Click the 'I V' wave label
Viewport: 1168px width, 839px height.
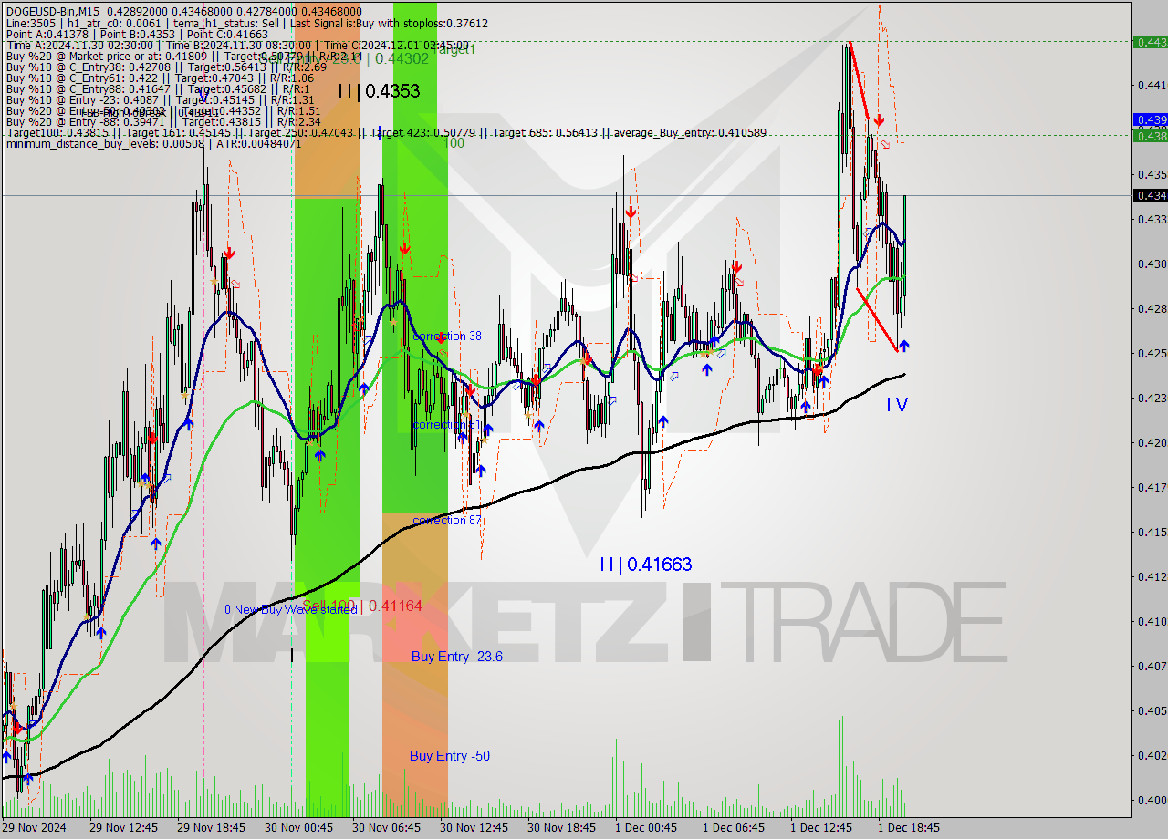(897, 404)
